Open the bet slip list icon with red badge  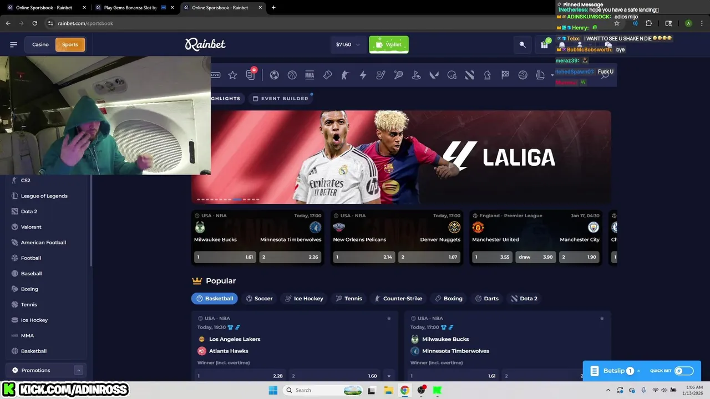point(251,74)
